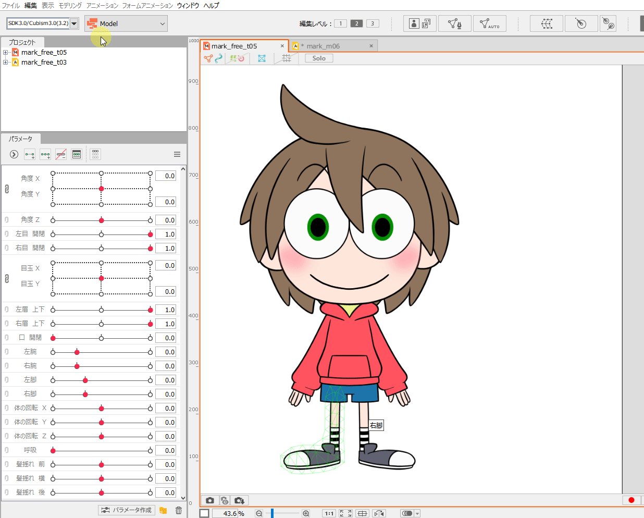Image resolution: width=644 pixels, height=518 pixels.
Task: Click the 角度 Z slider handle
Action: [102, 220]
